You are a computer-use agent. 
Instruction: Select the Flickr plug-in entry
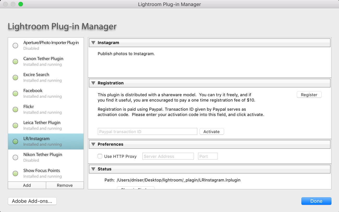tap(46, 109)
